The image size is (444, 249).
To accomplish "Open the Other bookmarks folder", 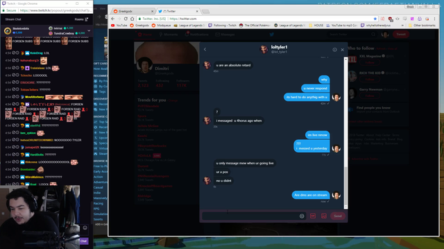I will click(422, 26).
